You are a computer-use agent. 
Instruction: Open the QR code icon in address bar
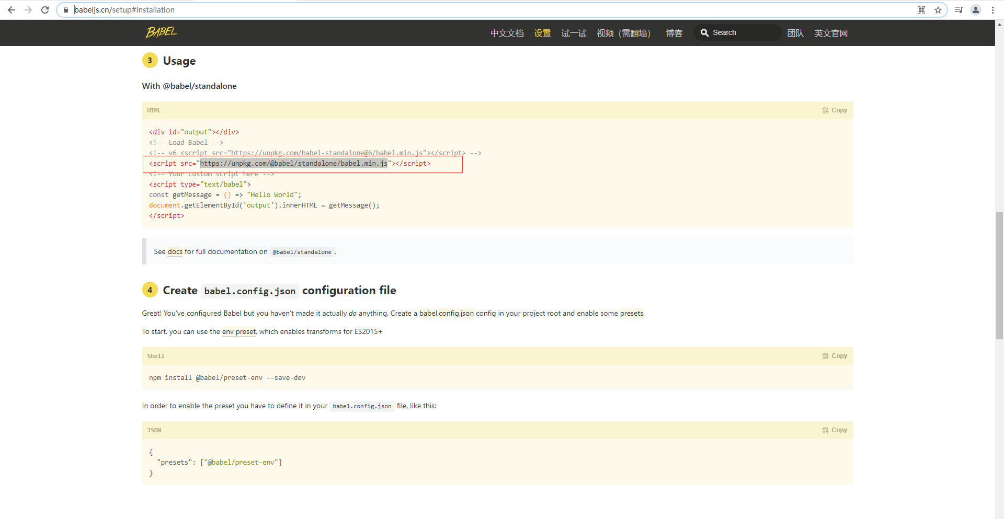coord(921,10)
